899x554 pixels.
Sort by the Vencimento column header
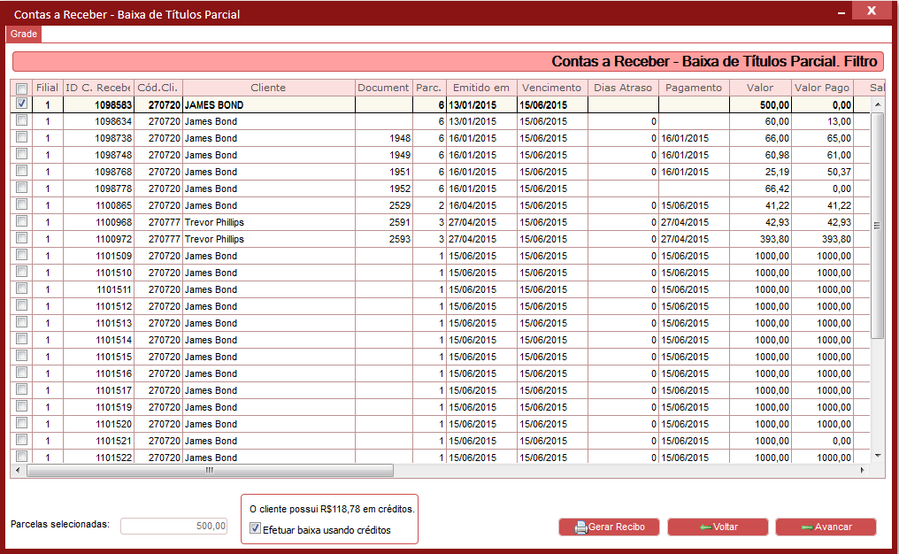coord(552,88)
